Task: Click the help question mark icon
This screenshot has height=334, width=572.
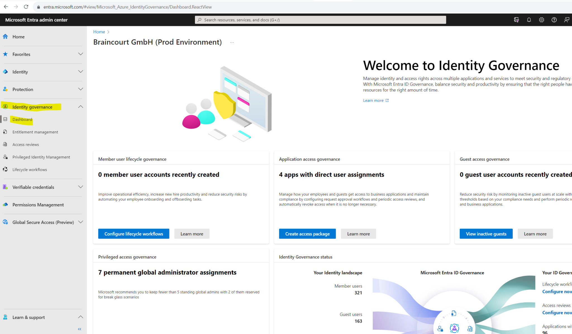Action: [554, 20]
